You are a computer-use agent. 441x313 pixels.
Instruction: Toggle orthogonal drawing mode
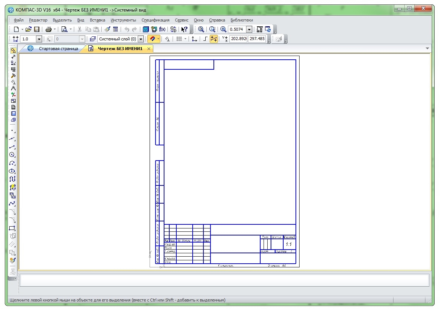click(205, 39)
